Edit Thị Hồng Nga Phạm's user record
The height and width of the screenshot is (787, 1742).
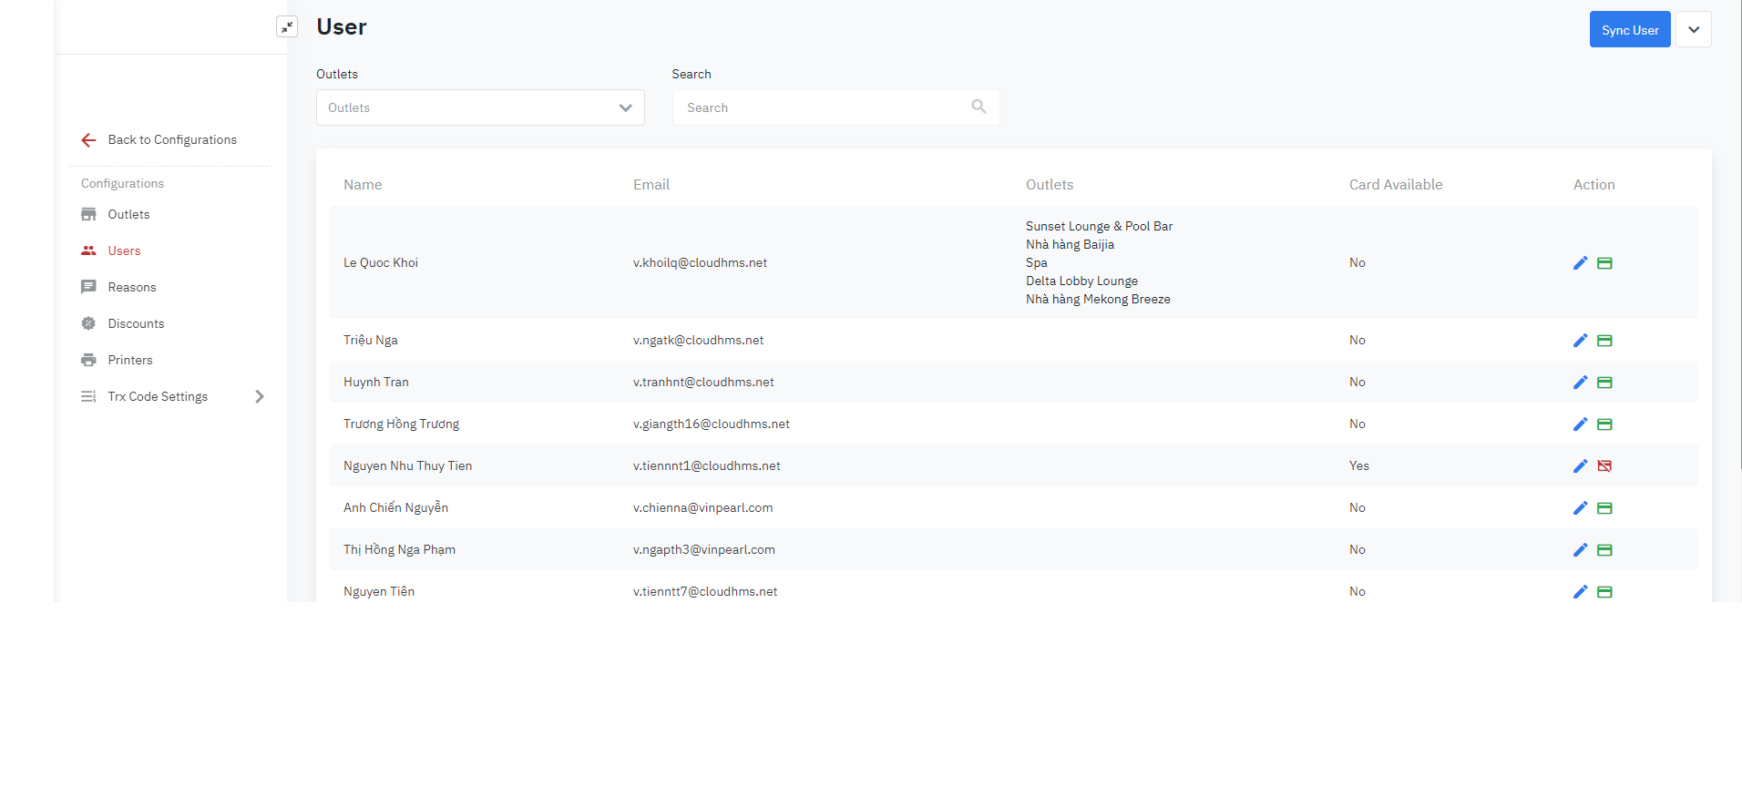click(1580, 550)
